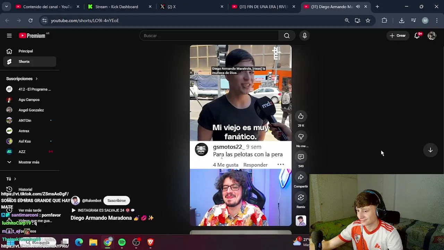Open Chrome tab search dropdown
This screenshot has width=444, height=250.
[x=6, y=7]
